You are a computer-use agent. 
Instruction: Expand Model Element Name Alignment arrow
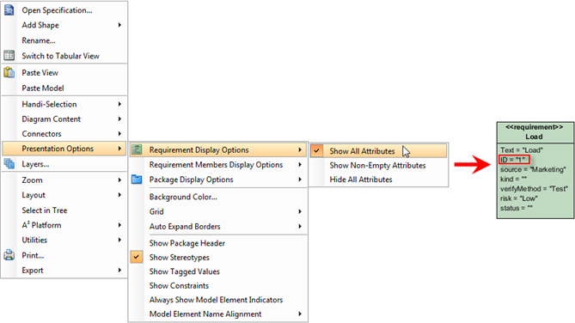(300, 314)
